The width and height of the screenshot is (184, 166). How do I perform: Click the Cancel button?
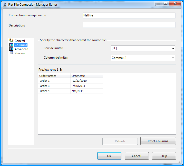pyautogui.click(x=137, y=156)
